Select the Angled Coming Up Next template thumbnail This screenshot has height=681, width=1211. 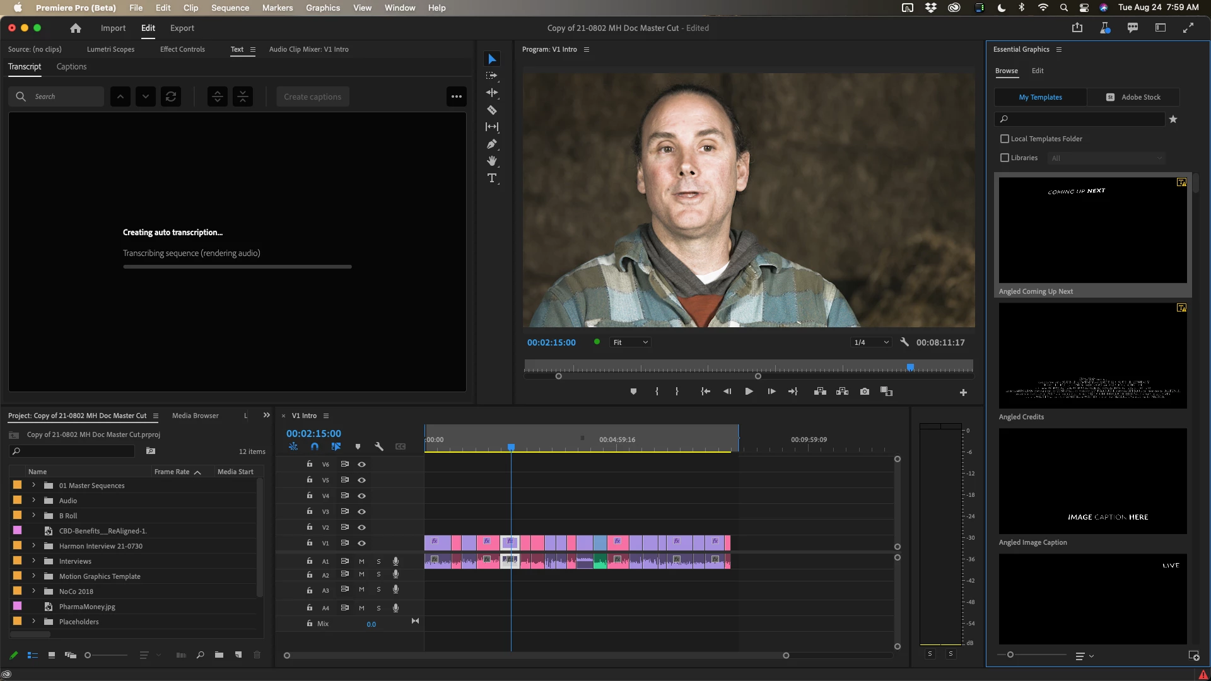(1092, 230)
